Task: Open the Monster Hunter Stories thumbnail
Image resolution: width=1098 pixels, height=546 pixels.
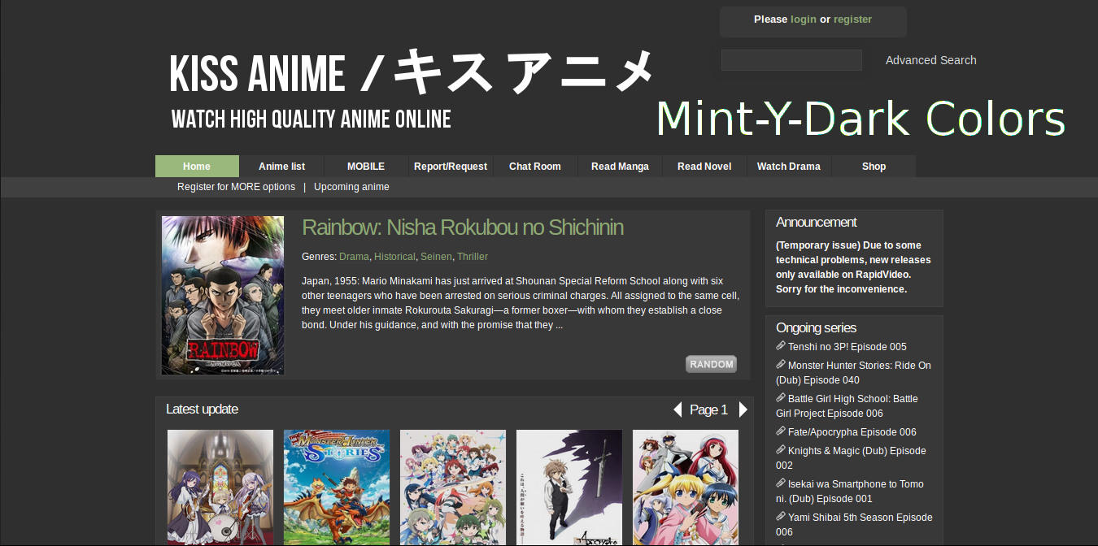Action: pyautogui.click(x=337, y=487)
